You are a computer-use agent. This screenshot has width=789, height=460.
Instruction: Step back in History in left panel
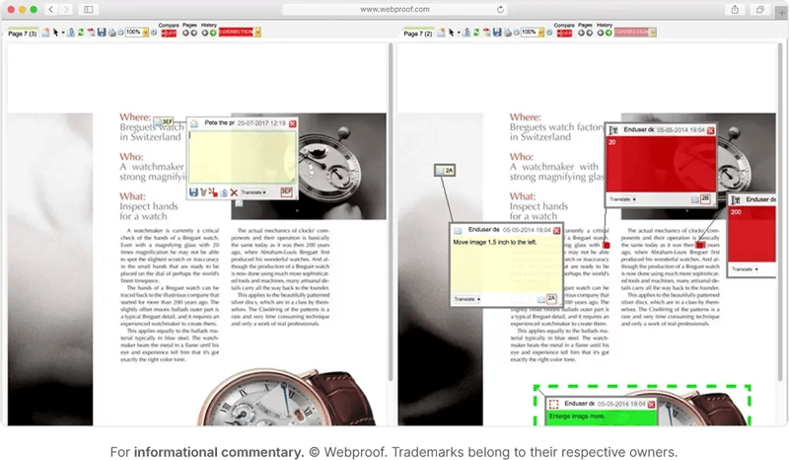click(205, 33)
